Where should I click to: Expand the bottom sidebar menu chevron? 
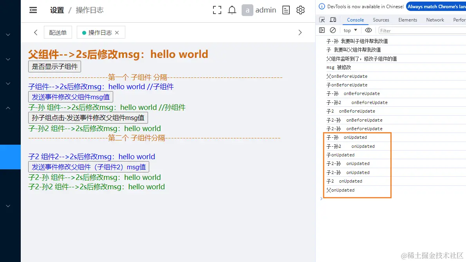[x=8, y=206]
